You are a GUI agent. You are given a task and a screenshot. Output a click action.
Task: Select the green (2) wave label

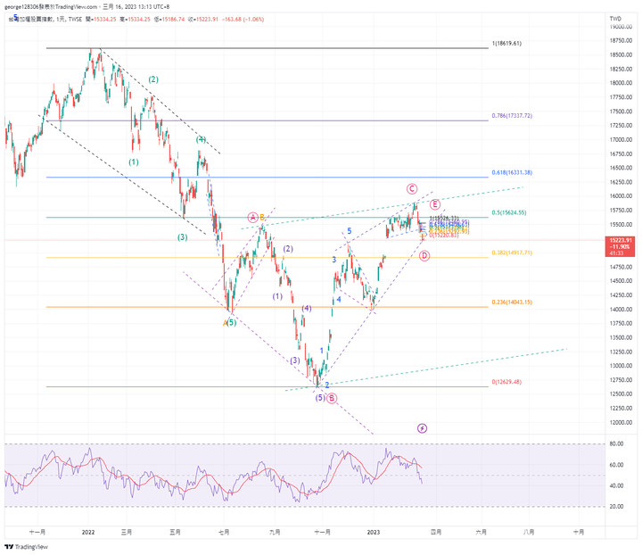[x=153, y=79]
